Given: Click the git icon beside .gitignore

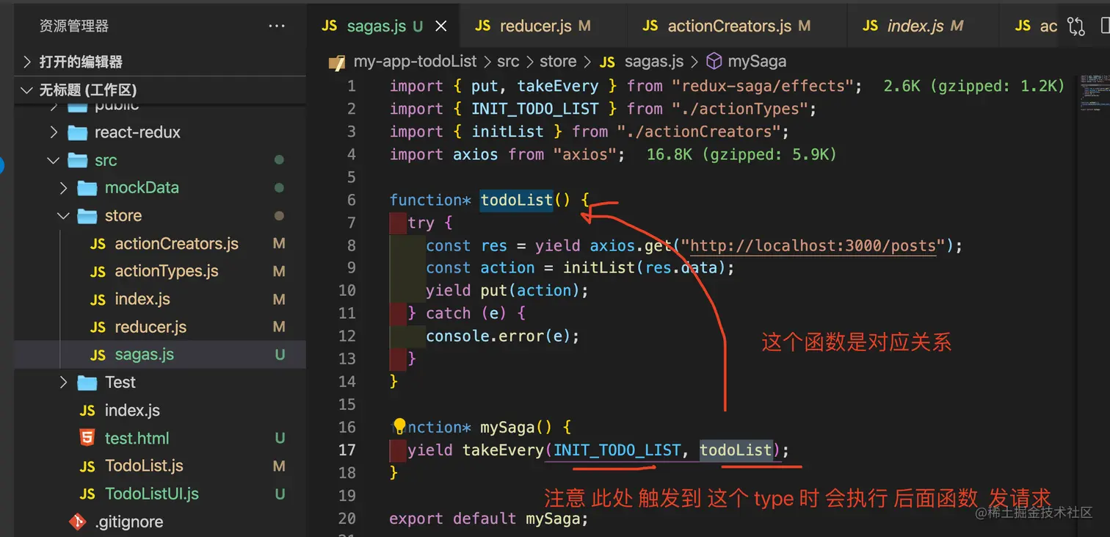Looking at the screenshot, I should coord(77,522).
